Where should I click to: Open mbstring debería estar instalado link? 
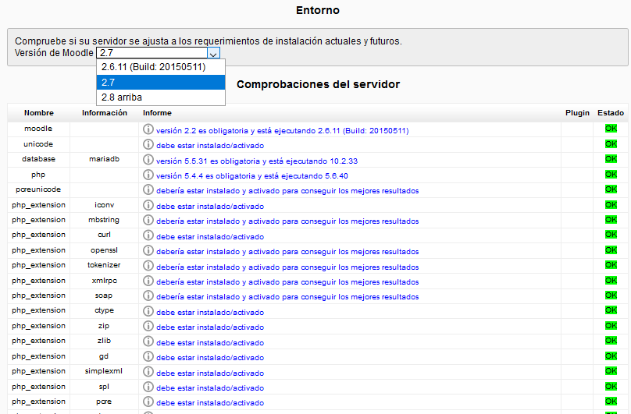[x=287, y=221]
